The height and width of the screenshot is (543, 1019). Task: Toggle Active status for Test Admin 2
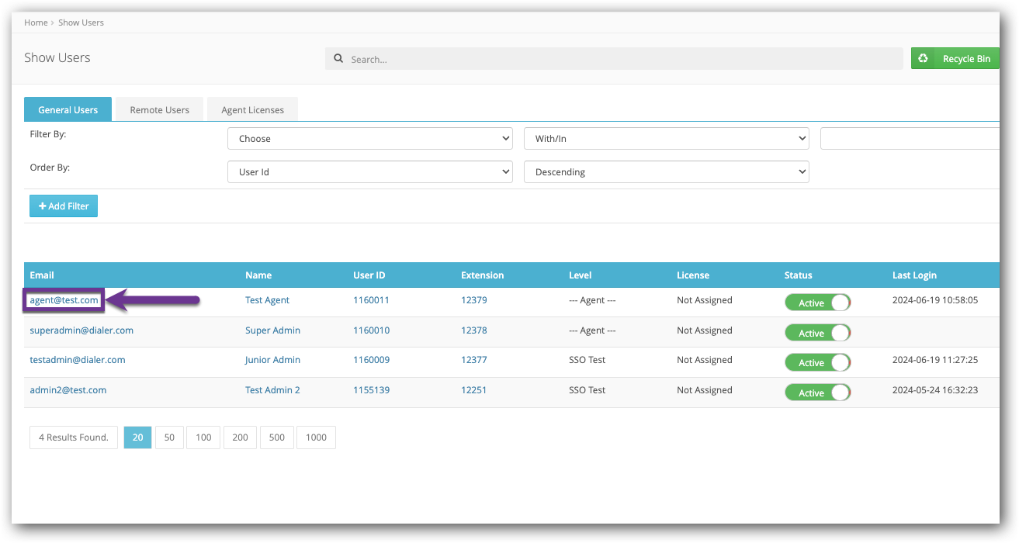pyautogui.click(x=817, y=393)
